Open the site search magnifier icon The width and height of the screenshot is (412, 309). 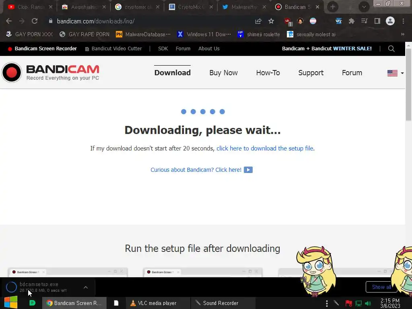click(391, 49)
